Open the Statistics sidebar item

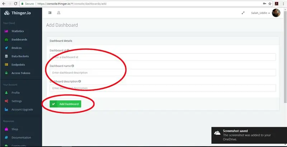(18, 31)
